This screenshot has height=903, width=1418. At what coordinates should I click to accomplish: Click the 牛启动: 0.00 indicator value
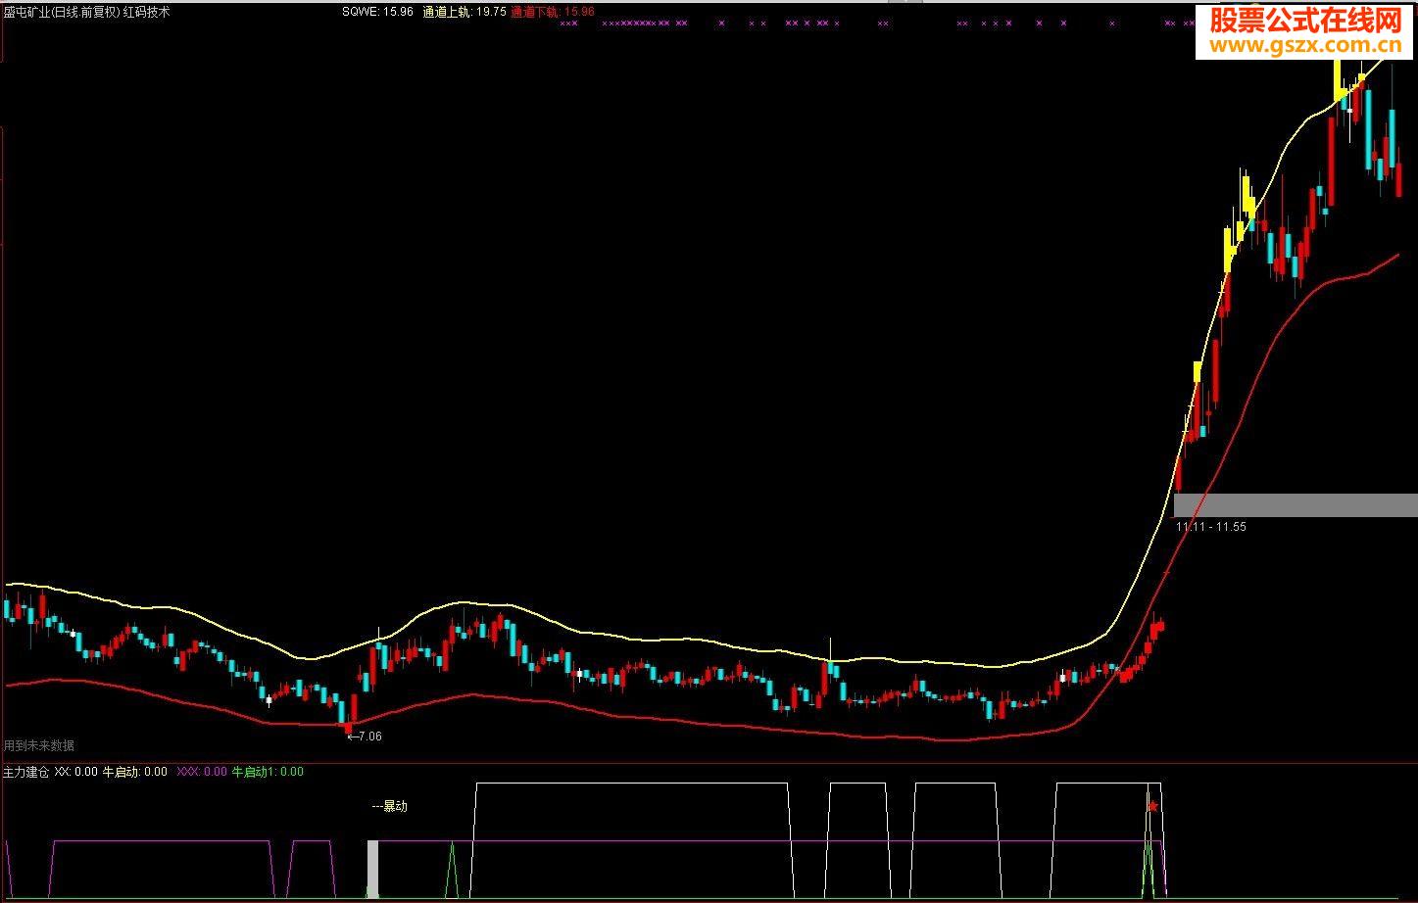point(135,772)
